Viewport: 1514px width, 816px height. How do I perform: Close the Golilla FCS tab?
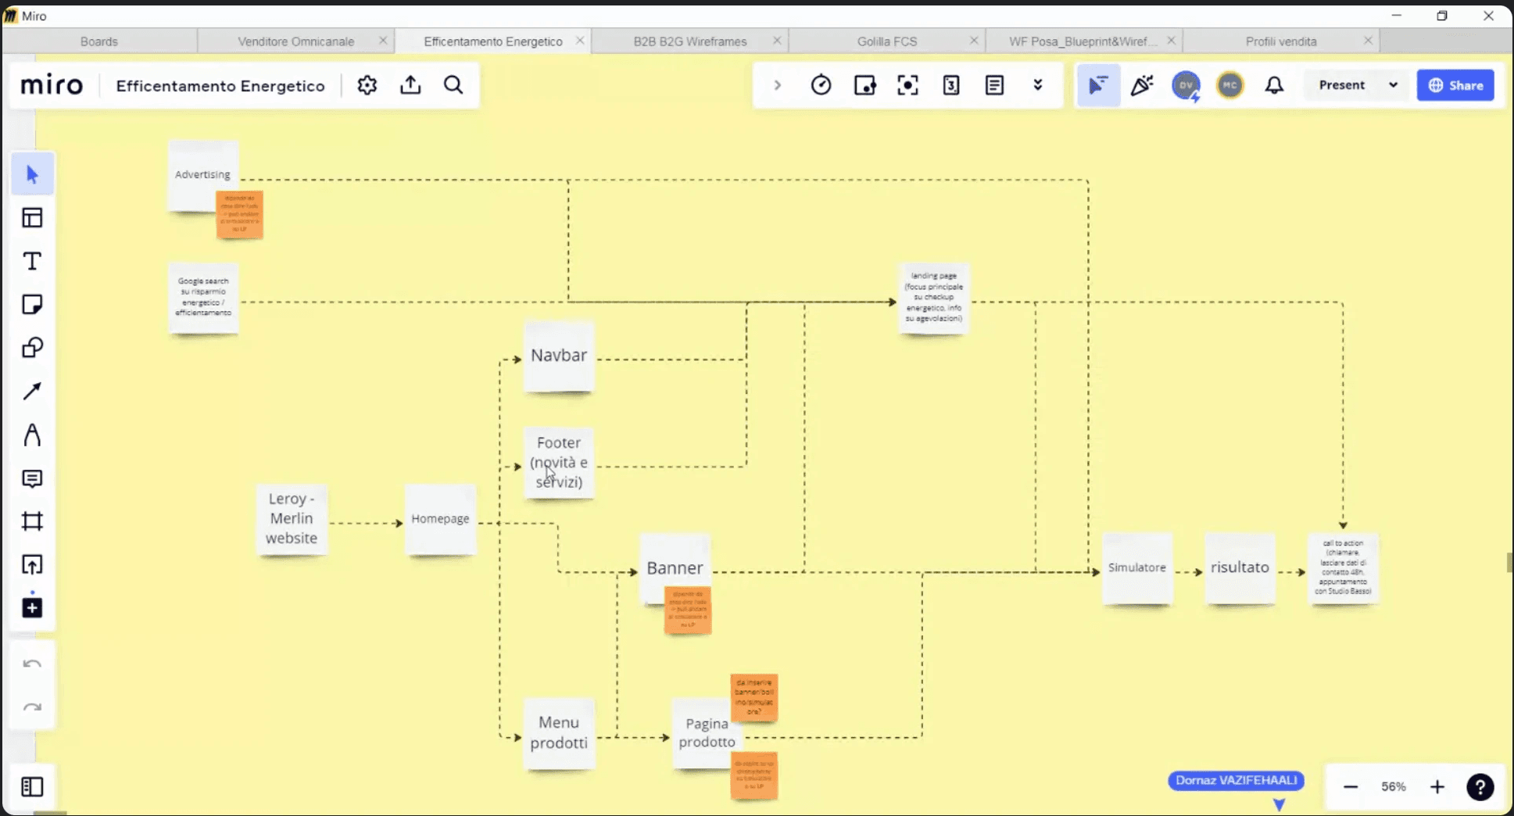coord(974,41)
